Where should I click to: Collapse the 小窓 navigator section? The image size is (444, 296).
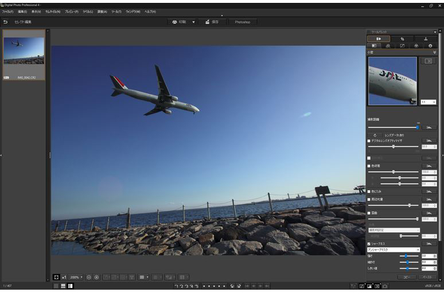pyautogui.click(x=434, y=52)
